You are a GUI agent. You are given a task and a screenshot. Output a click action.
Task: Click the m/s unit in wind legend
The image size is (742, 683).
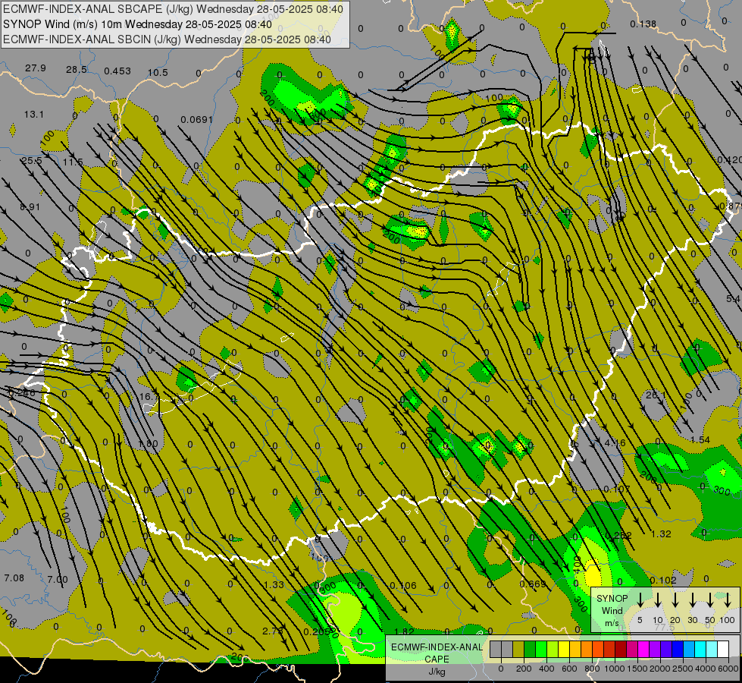[x=612, y=623]
